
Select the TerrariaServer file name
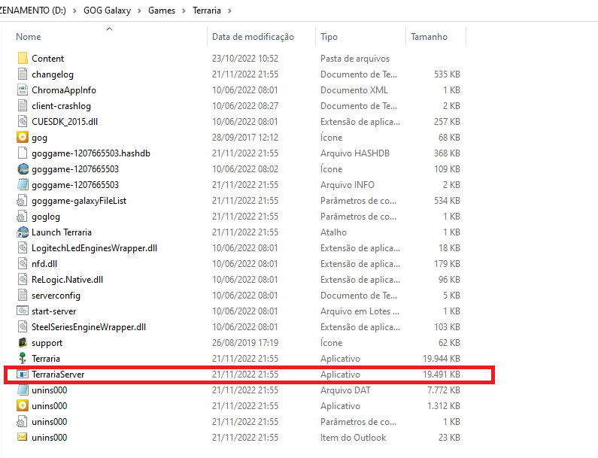58,375
